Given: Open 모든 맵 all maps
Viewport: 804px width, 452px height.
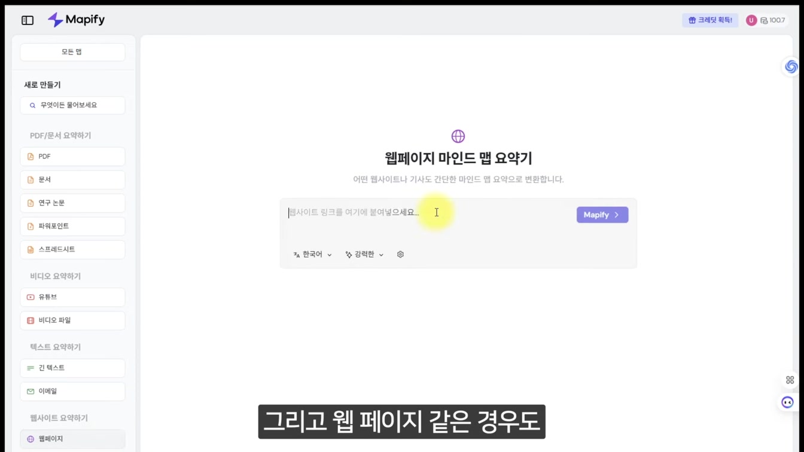Looking at the screenshot, I should [72, 52].
